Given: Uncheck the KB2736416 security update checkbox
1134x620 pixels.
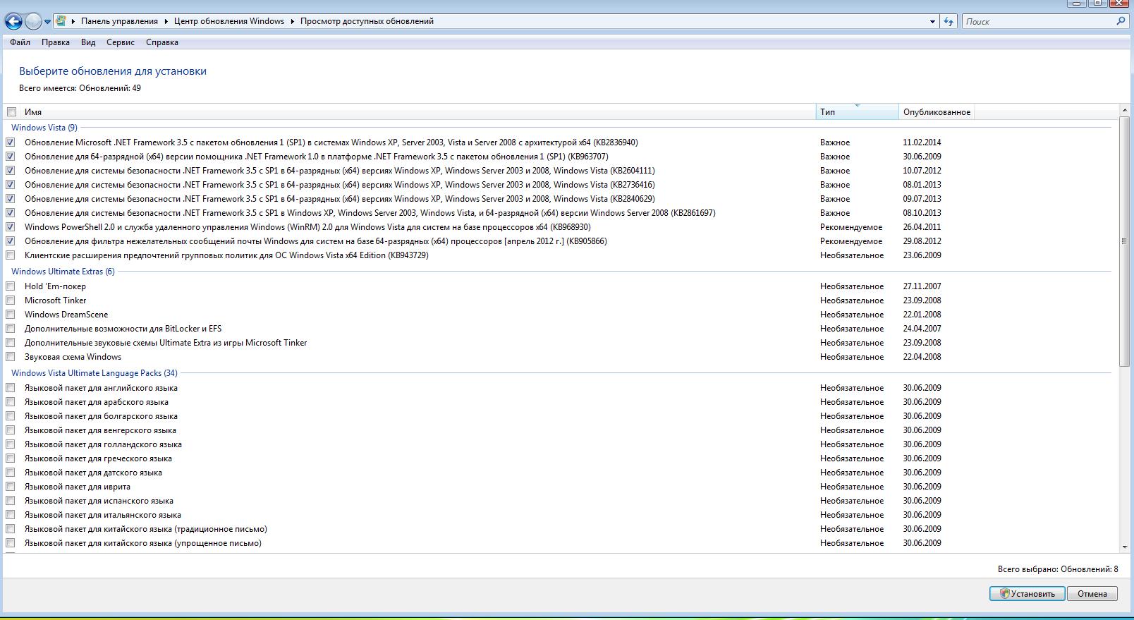Looking at the screenshot, I should pyautogui.click(x=11, y=185).
